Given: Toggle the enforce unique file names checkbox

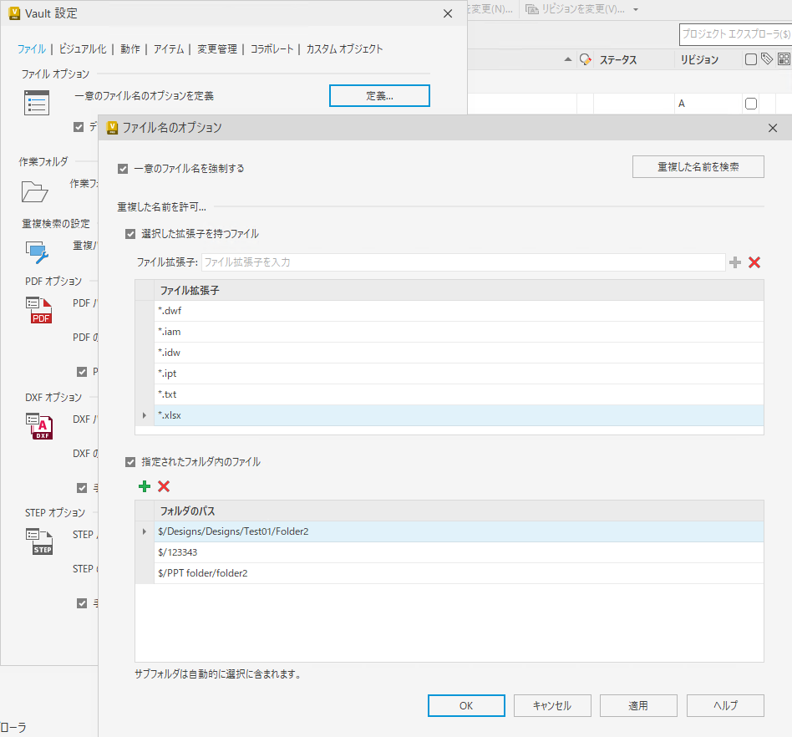Looking at the screenshot, I should tap(123, 169).
